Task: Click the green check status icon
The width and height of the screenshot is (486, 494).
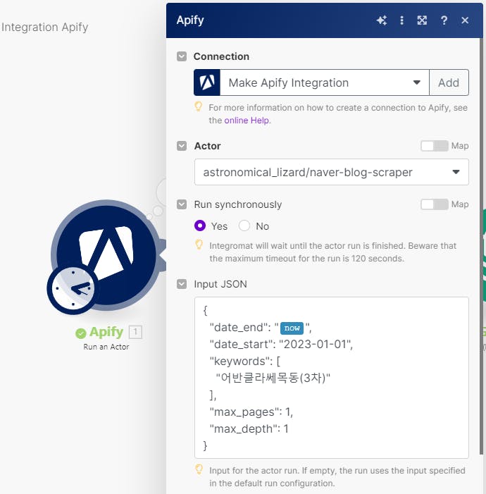Action: [x=80, y=333]
